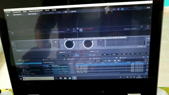Click the rekordbox logo icon under Archivo
169x95 pixels.
click(x=8, y=15)
